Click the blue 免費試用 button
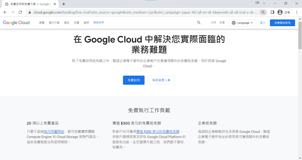Viewport: 302px width, 160px height. point(134,80)
